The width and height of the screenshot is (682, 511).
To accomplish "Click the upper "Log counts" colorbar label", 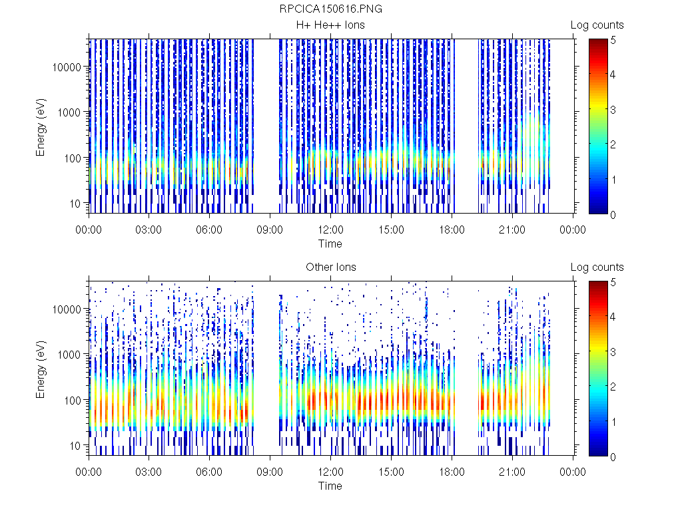I will (597, 25).
